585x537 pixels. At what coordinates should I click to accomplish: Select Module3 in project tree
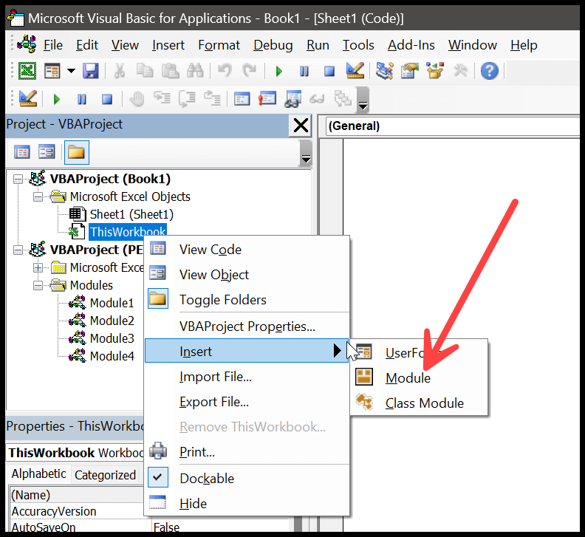(x=112, y=338)
